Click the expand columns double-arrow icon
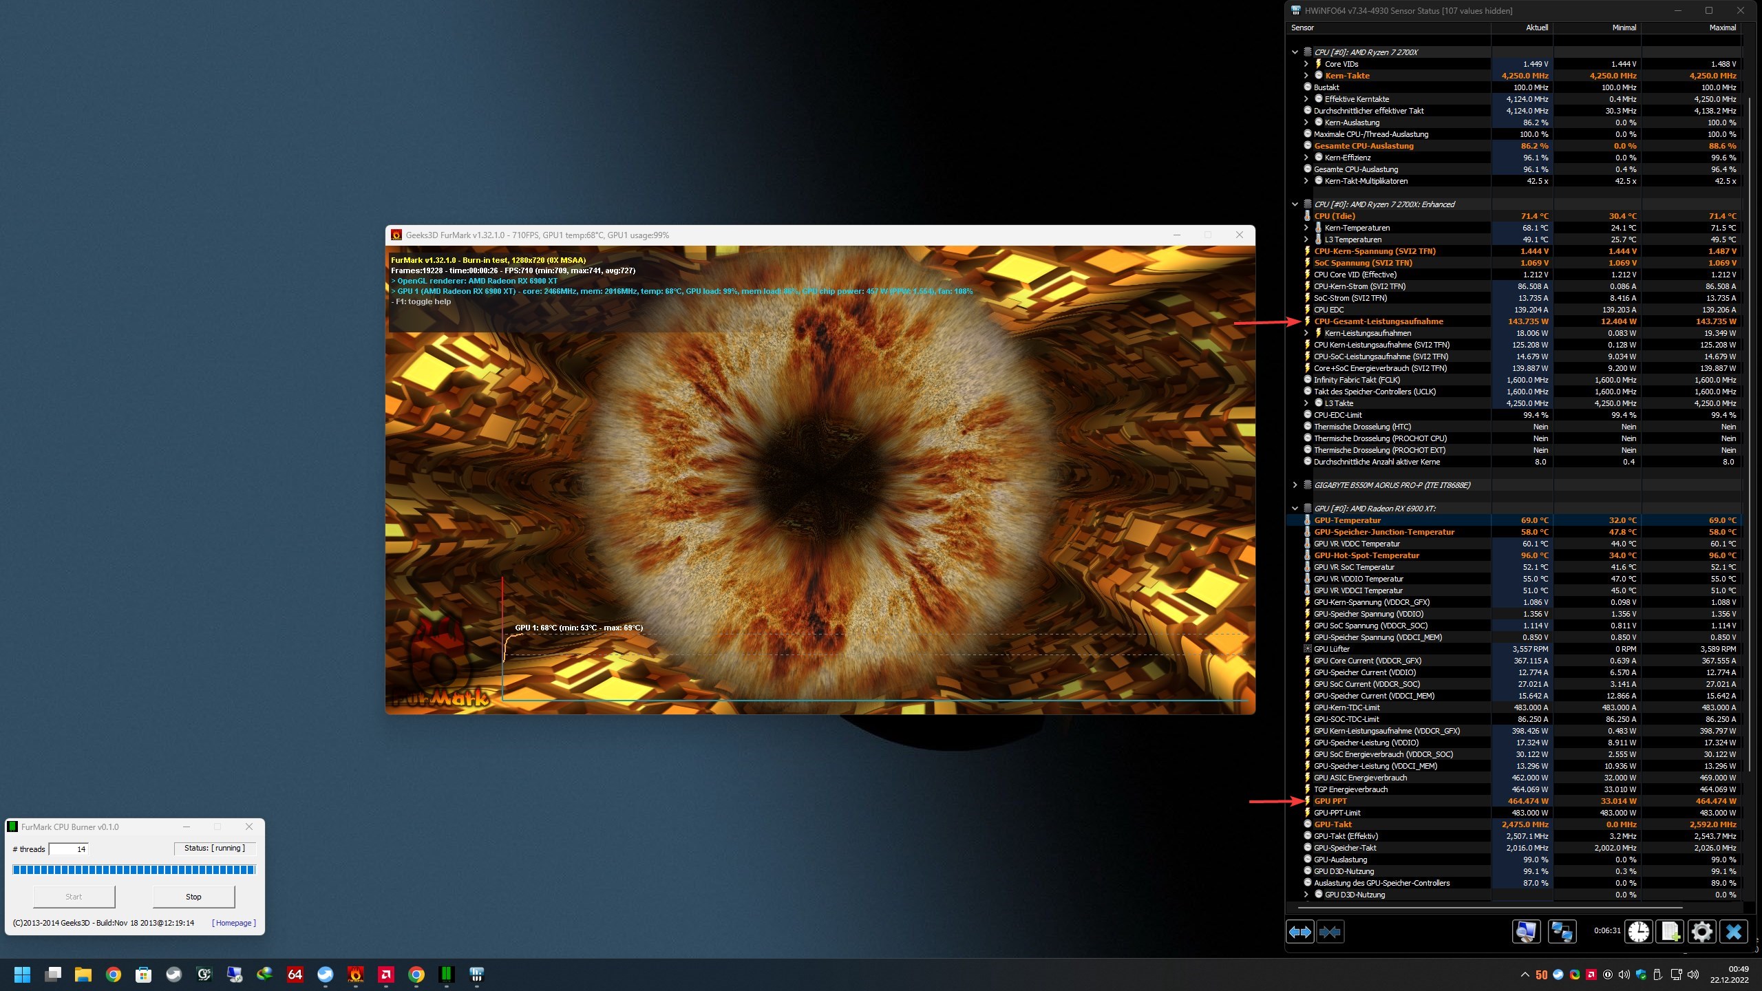Viewport: 1762px width, 991px height. pos(1299,932)
